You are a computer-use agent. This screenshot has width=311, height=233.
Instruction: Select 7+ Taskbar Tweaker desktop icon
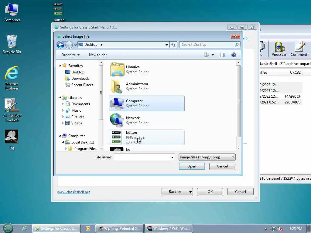click(12, 110)
